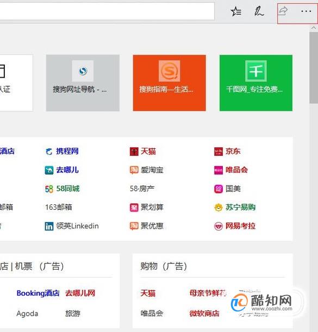
Task: Click the scrollbar up arrow
Action: [x=314, y=28]
